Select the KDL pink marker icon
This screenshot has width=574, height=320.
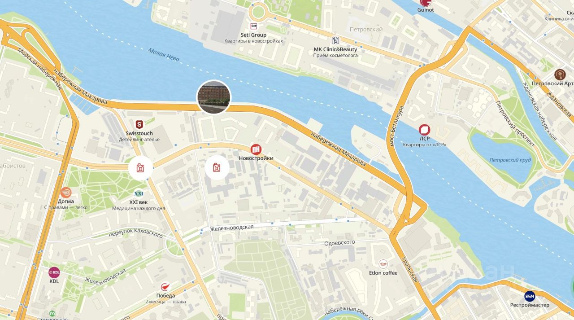click(x=54, y=272)
